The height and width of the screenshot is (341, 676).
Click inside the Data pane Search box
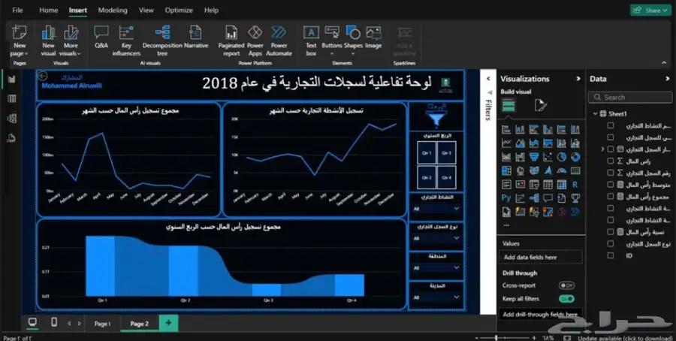pos(630,97)
